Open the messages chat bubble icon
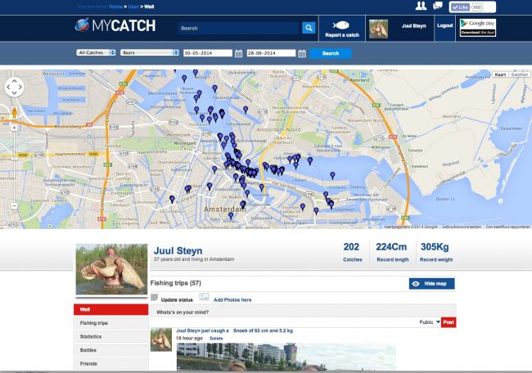 438,6
